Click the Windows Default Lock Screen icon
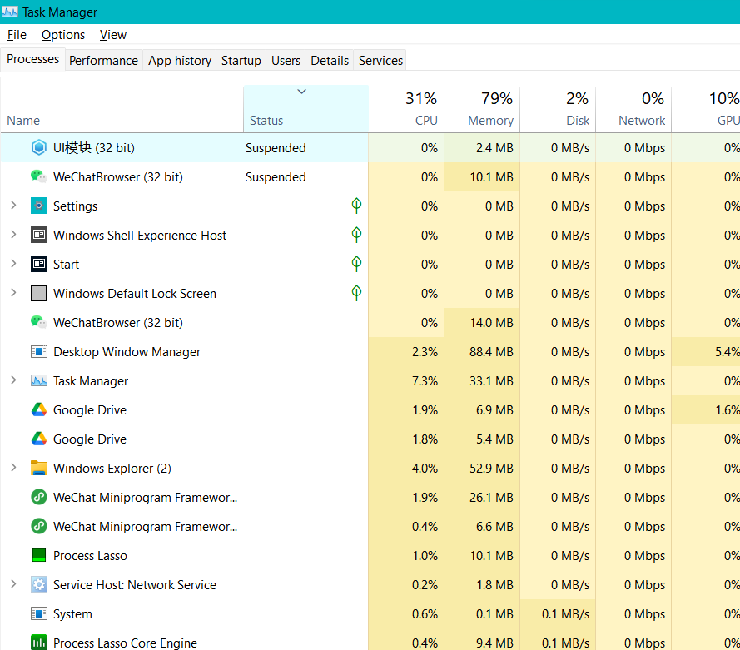Screen dimensions: 740x650 [x=38, y=294]
